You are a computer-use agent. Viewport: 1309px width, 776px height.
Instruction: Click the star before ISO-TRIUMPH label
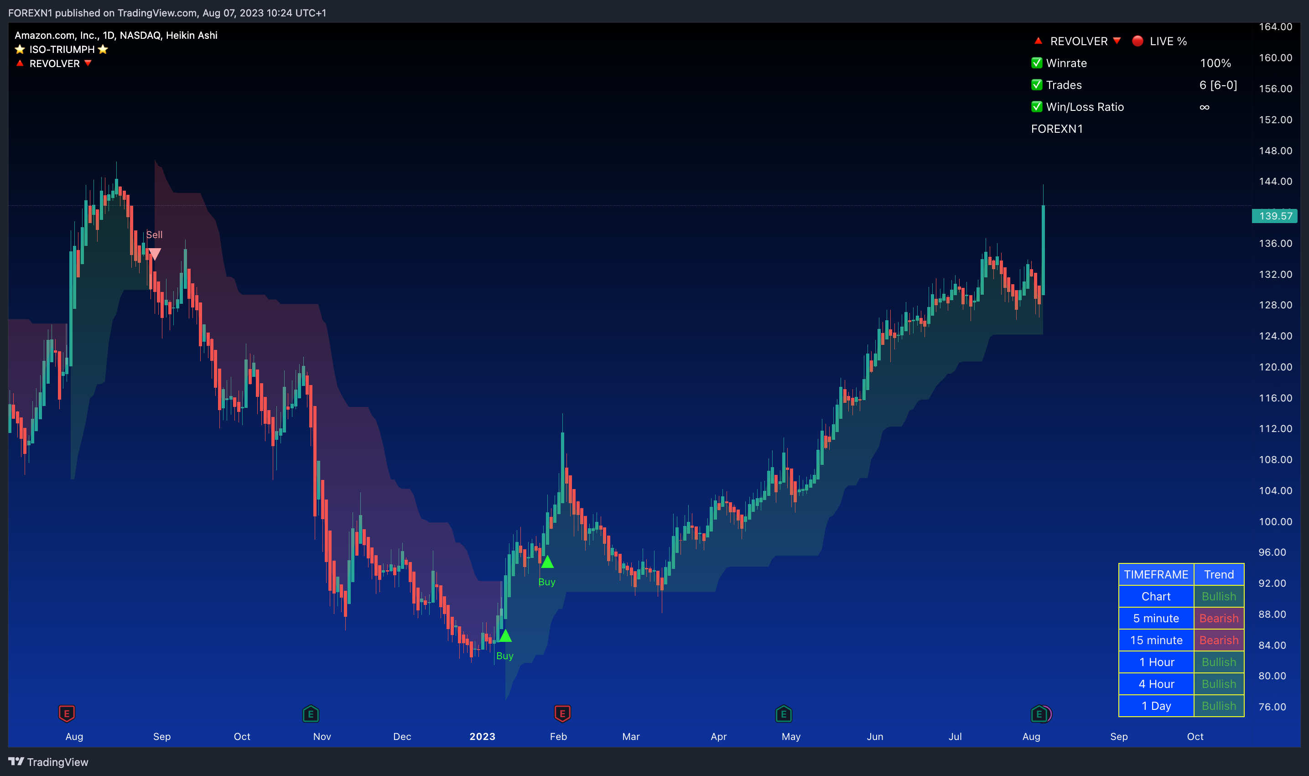tap(20, 49)
